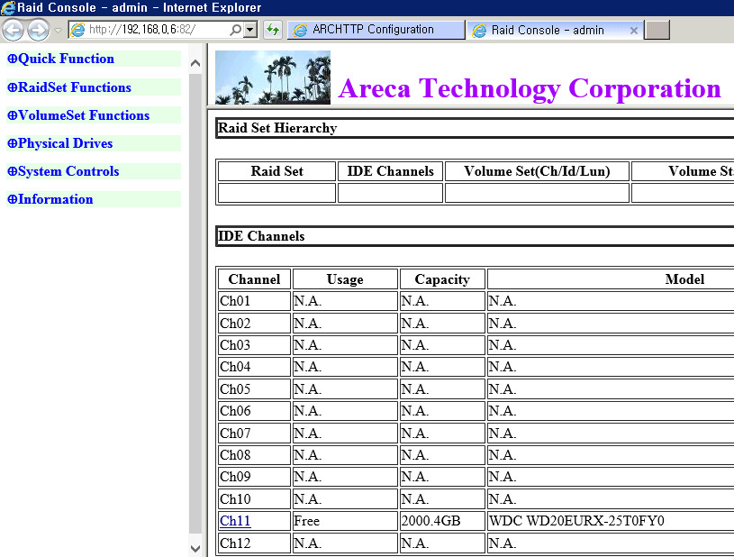The width and height of the screenshot is (734, 557).
Task: Click the Usage column header
Action: 345,279
